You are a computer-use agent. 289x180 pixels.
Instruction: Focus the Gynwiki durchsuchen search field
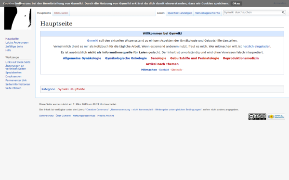252,12
